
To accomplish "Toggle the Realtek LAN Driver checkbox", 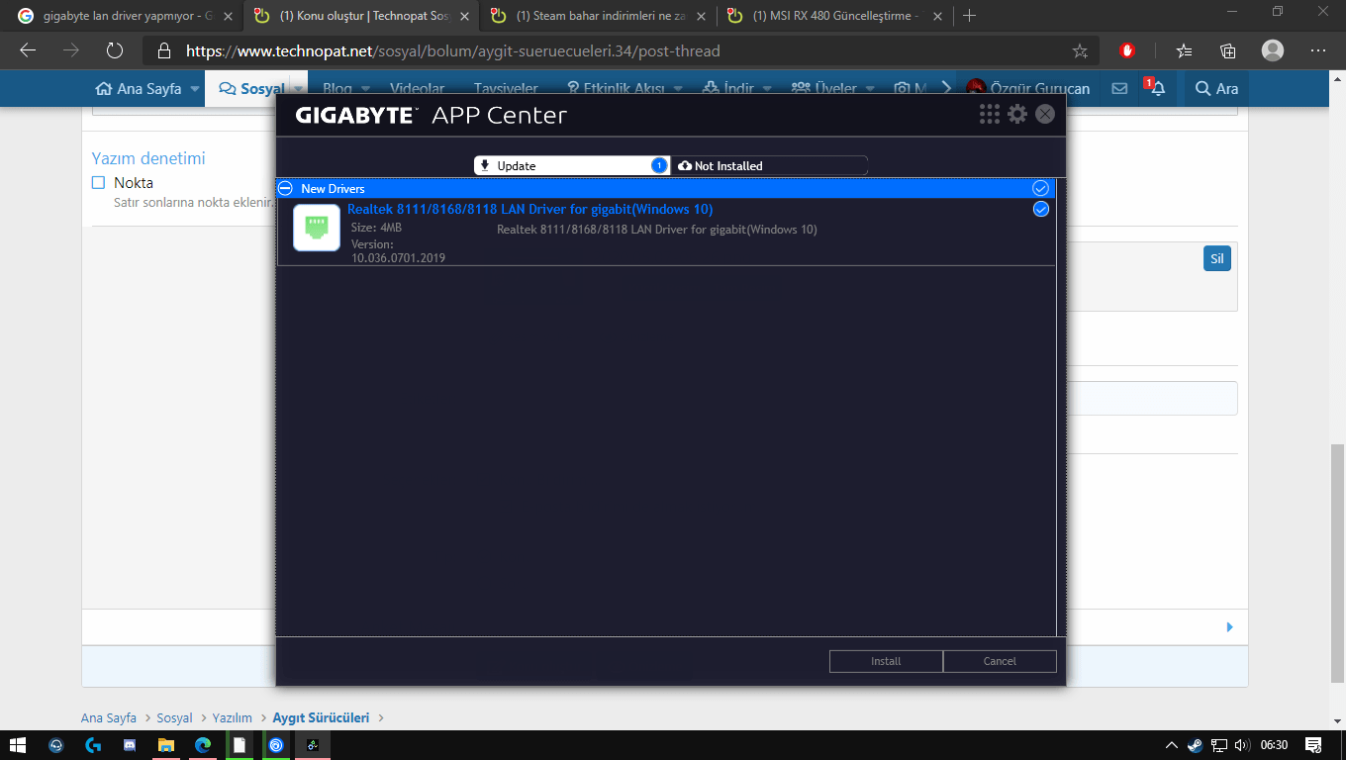I will (1040, 209).
